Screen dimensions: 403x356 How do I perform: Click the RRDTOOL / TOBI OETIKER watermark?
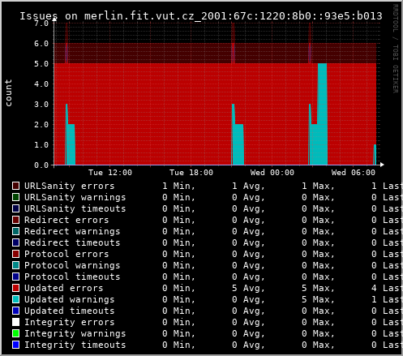pos(395,49)
